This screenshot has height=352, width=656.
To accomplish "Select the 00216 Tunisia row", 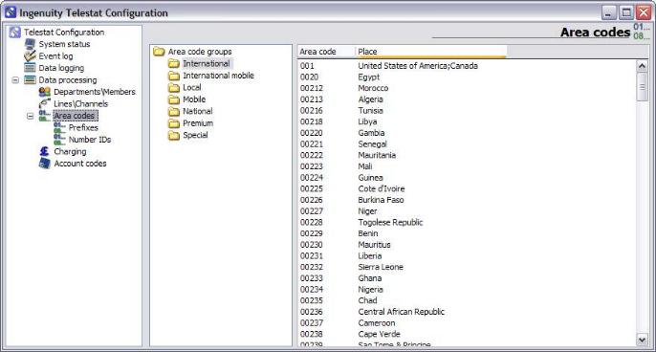I will (x=467, y=111).
